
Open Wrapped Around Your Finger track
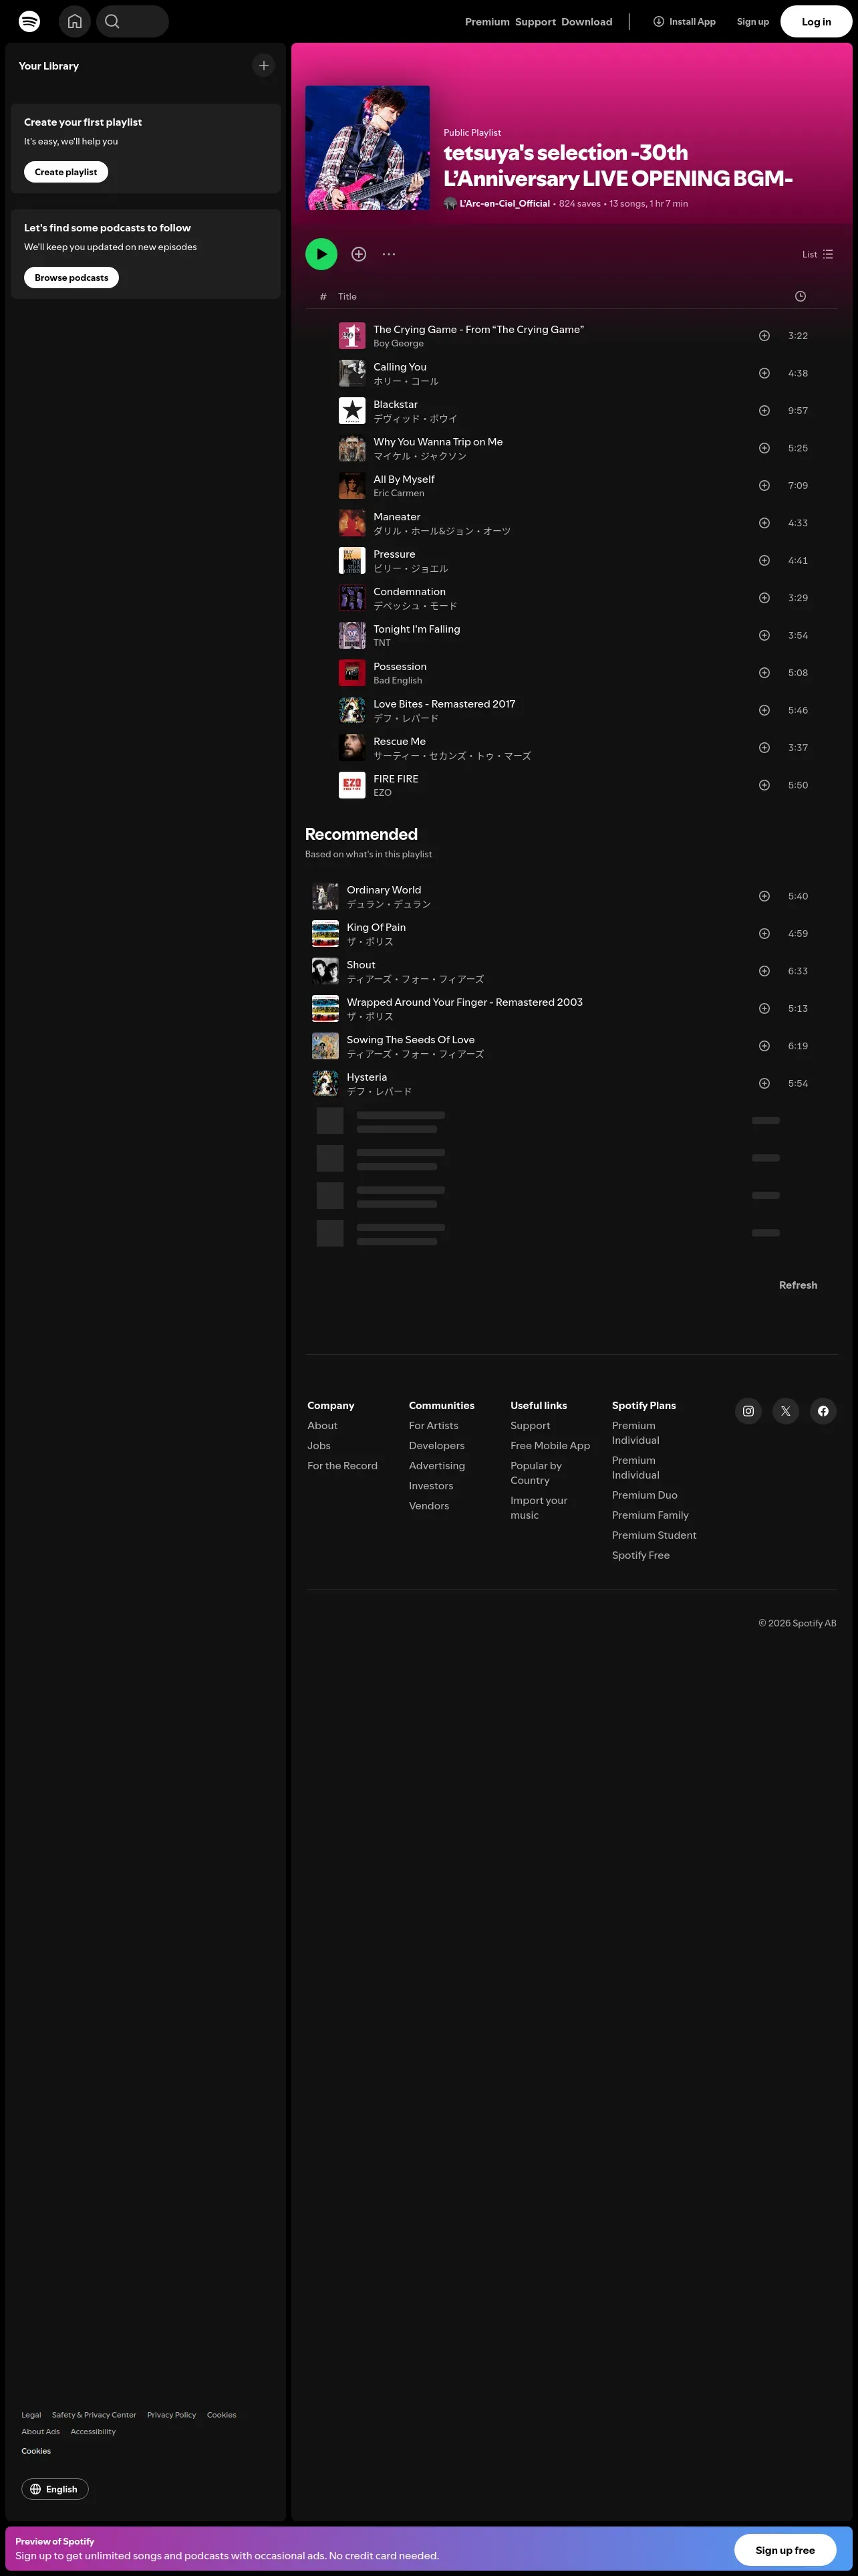(x=464, y=1002)
